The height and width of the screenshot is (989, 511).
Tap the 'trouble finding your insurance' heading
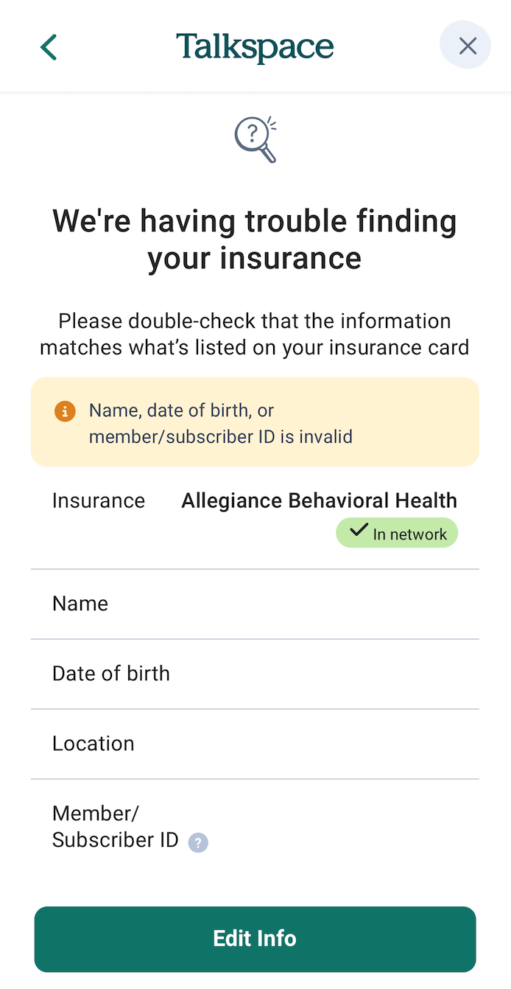(255, 240)
